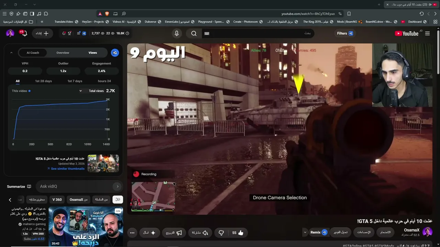The image size is (440, 247).
Task: Open the Brave Rewards triangle icon
Action: pos(100,14)
